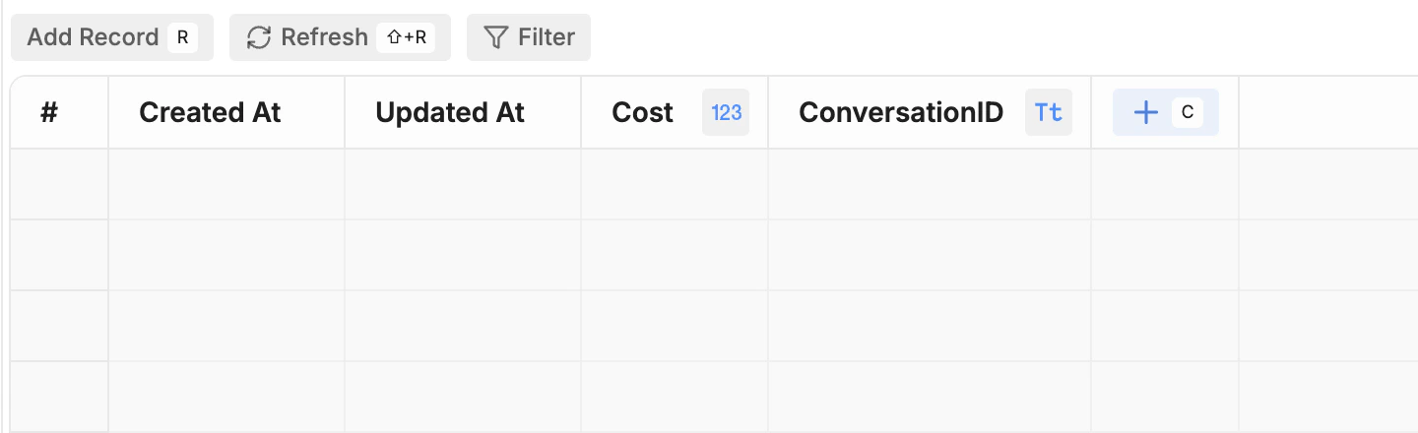Click the C shortcut badge beside plus

coord(1188,112)
